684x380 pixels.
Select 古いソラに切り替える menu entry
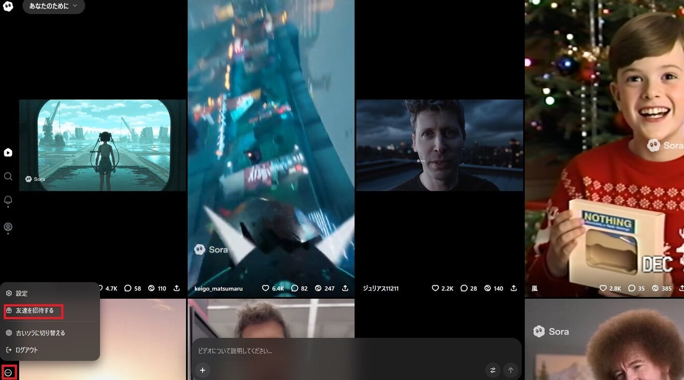click(x=50, y=333)
